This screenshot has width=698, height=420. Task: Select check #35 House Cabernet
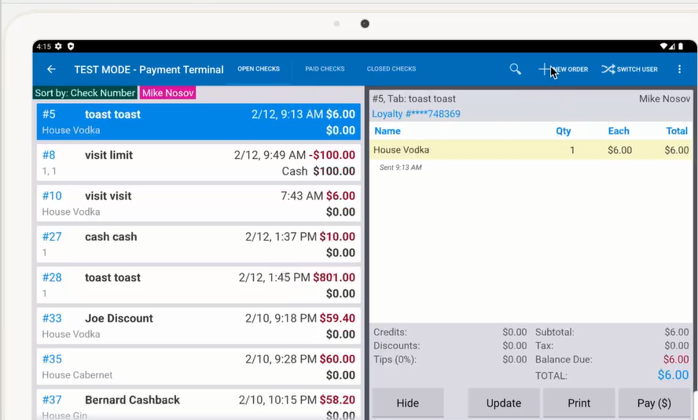tap(199, 367)
